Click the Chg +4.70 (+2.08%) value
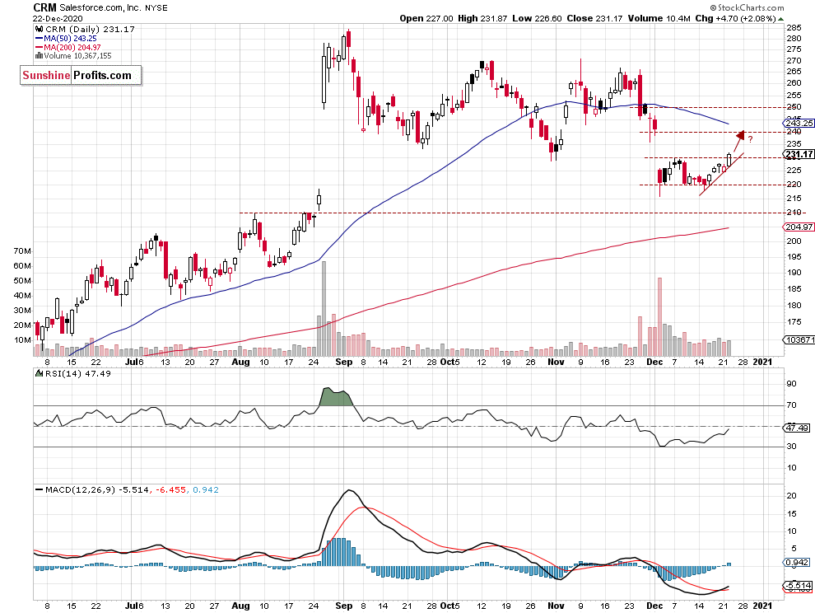 (735, 18)
